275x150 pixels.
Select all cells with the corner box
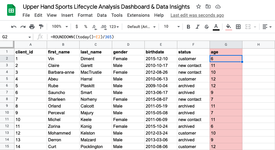[7, 44]
